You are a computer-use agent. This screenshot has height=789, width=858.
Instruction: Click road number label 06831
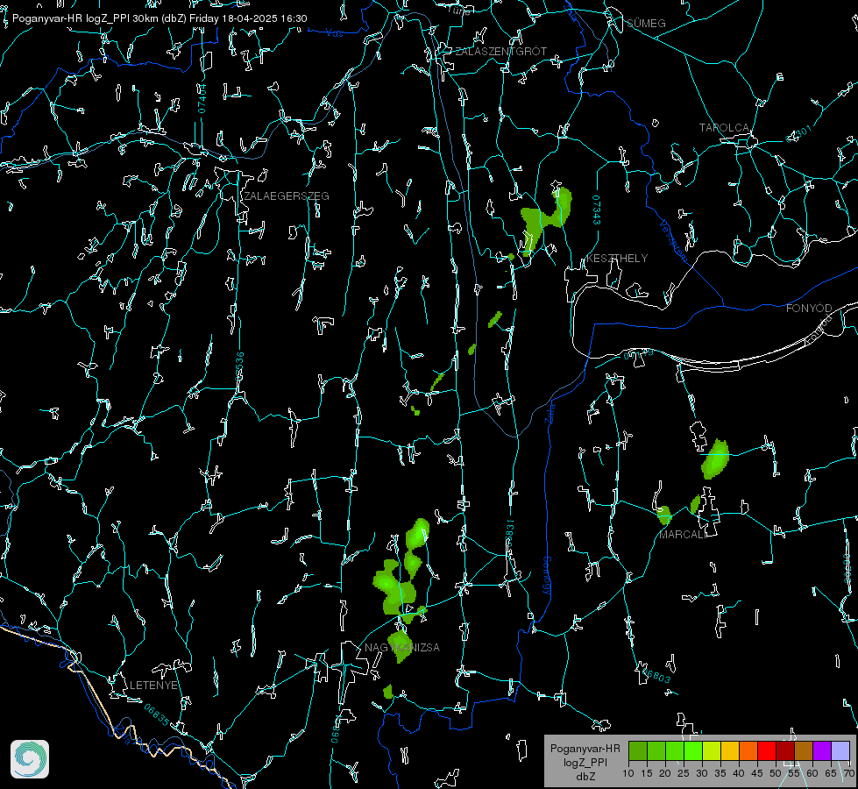[x=510, y=534]
